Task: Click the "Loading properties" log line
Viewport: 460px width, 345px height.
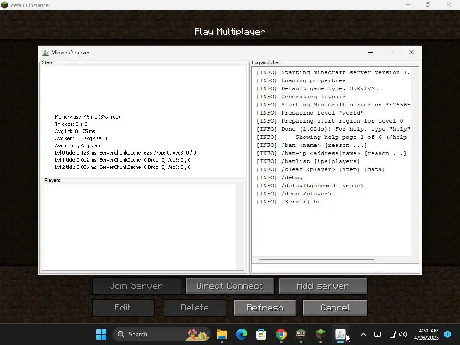Action: click(301, 80)
